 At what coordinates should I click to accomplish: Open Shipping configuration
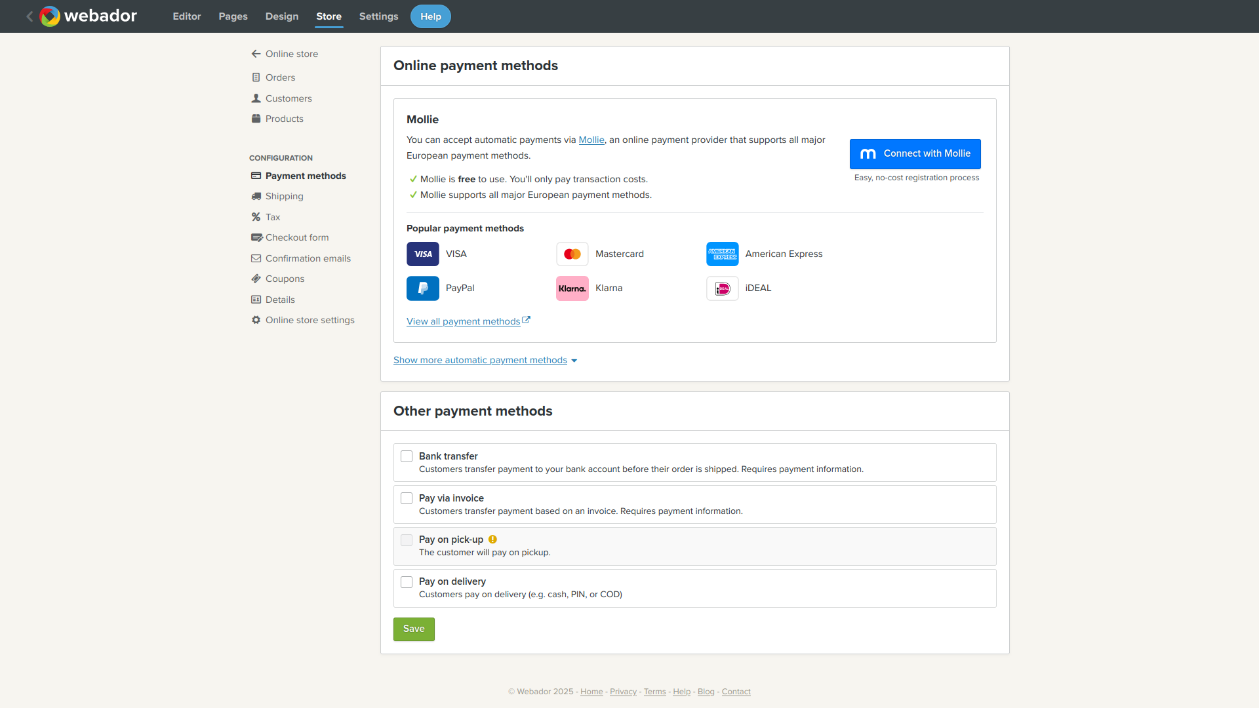285,196
